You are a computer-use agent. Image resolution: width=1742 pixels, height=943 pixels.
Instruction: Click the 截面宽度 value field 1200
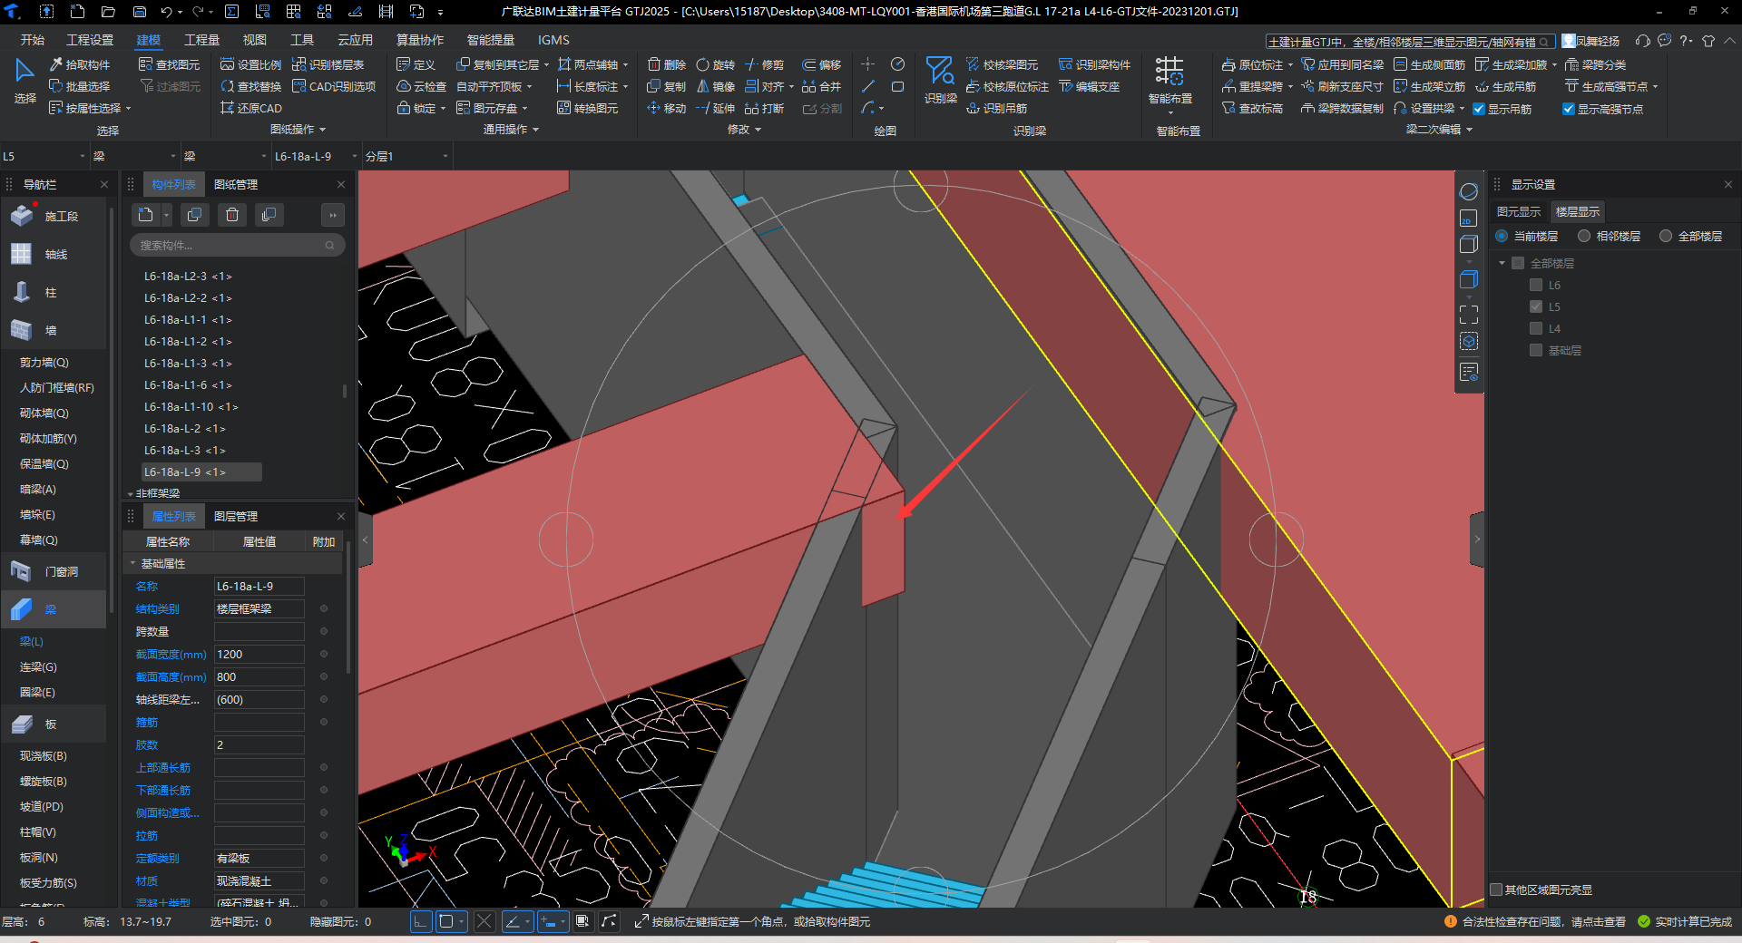259,654
